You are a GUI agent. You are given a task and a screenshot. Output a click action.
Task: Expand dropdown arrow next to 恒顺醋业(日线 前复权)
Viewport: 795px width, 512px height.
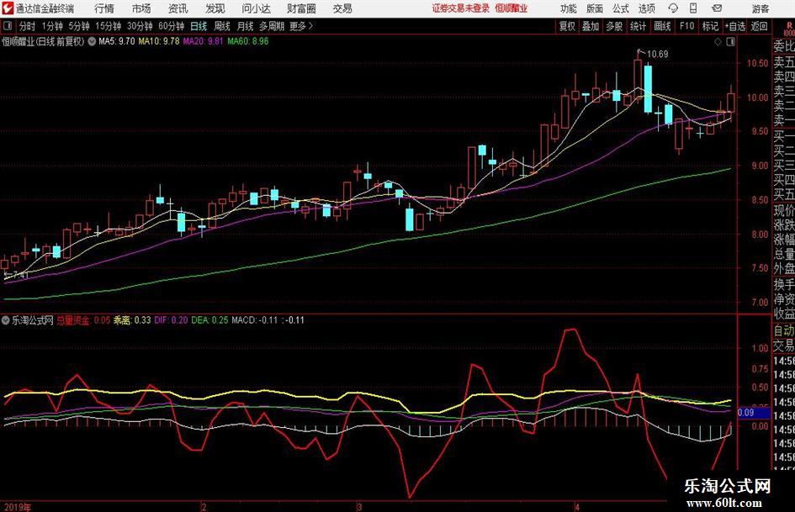[92, 41]
